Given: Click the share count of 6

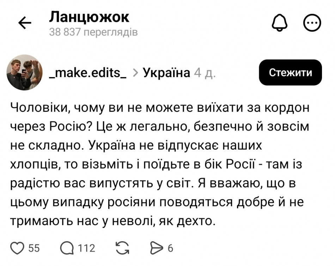Looking at the screenshot, I should coord(170,248).
